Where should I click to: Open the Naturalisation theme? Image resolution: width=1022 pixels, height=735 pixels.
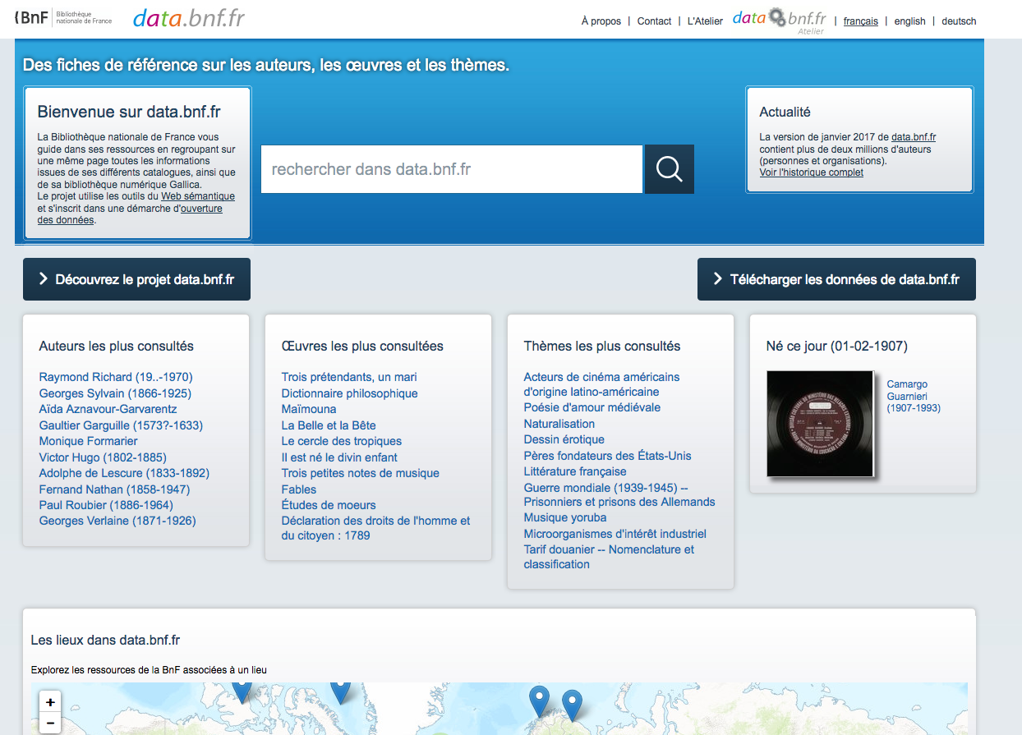(559, 424)
